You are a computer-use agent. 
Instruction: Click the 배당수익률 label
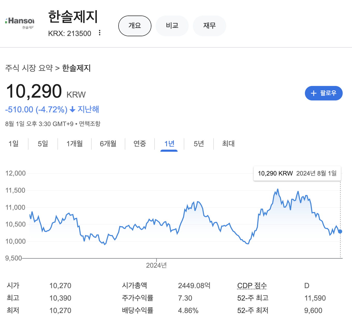click(138, 310)
